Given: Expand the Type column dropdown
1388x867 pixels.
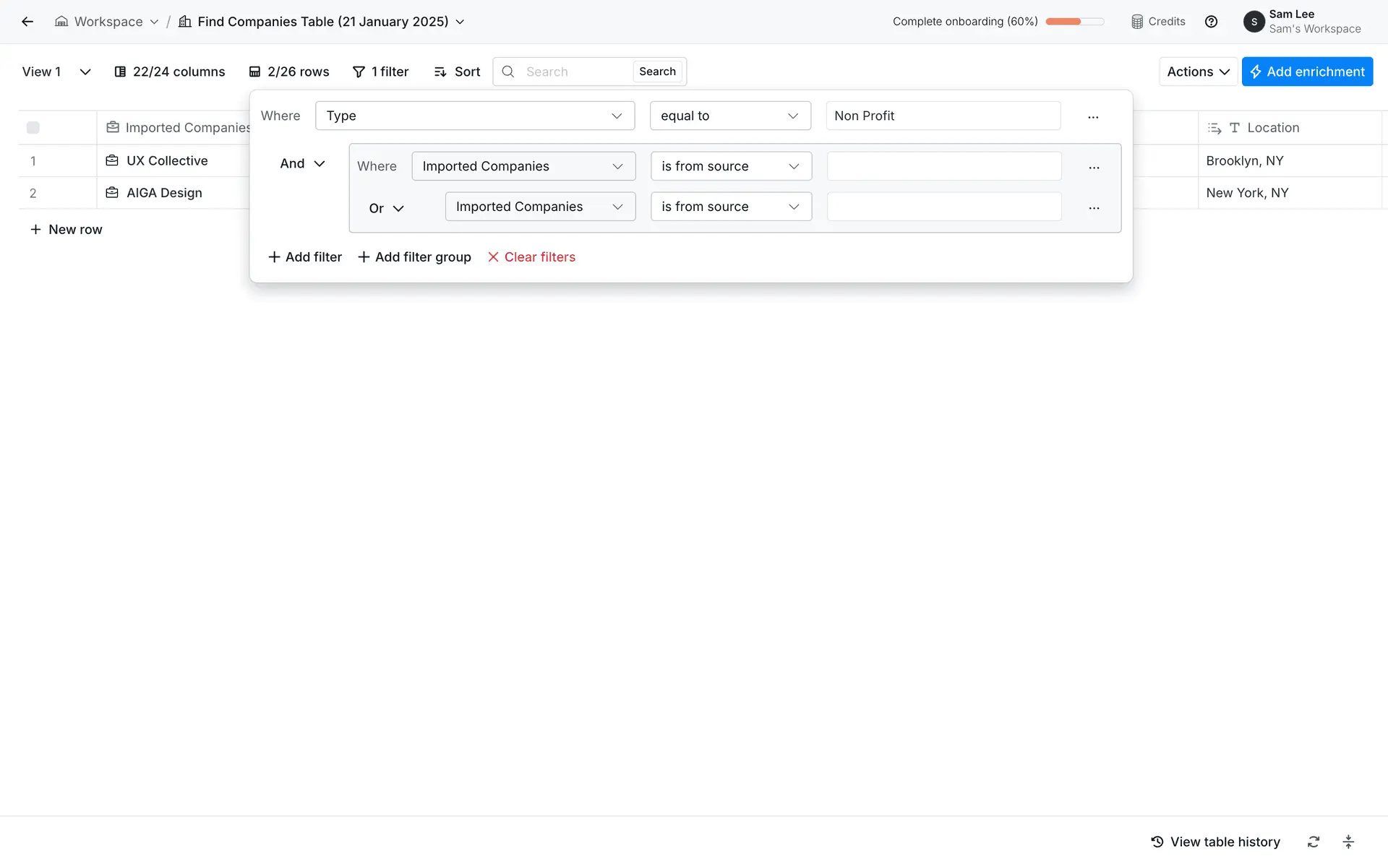Looking at the screenshot, I should coord(475,116).
